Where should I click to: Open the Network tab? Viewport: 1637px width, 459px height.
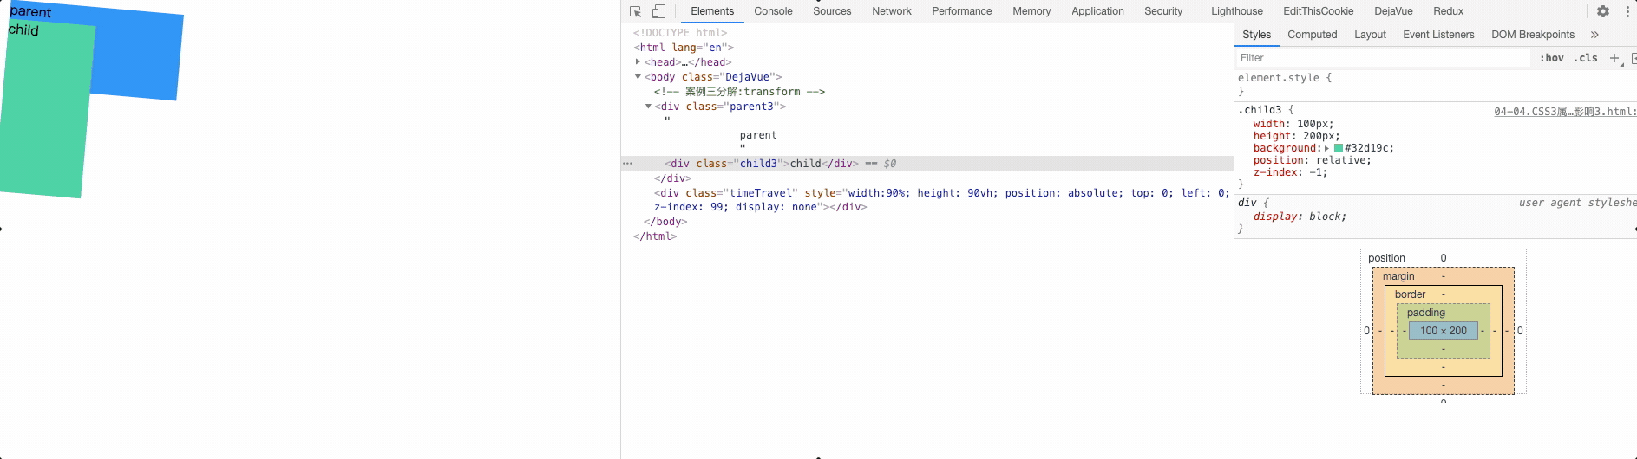click(x=891, y=11)
